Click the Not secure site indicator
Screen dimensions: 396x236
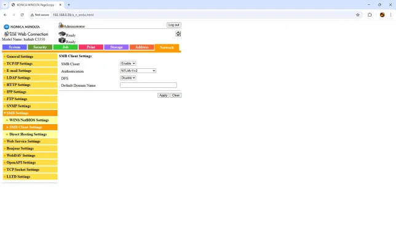click(40, 15)
